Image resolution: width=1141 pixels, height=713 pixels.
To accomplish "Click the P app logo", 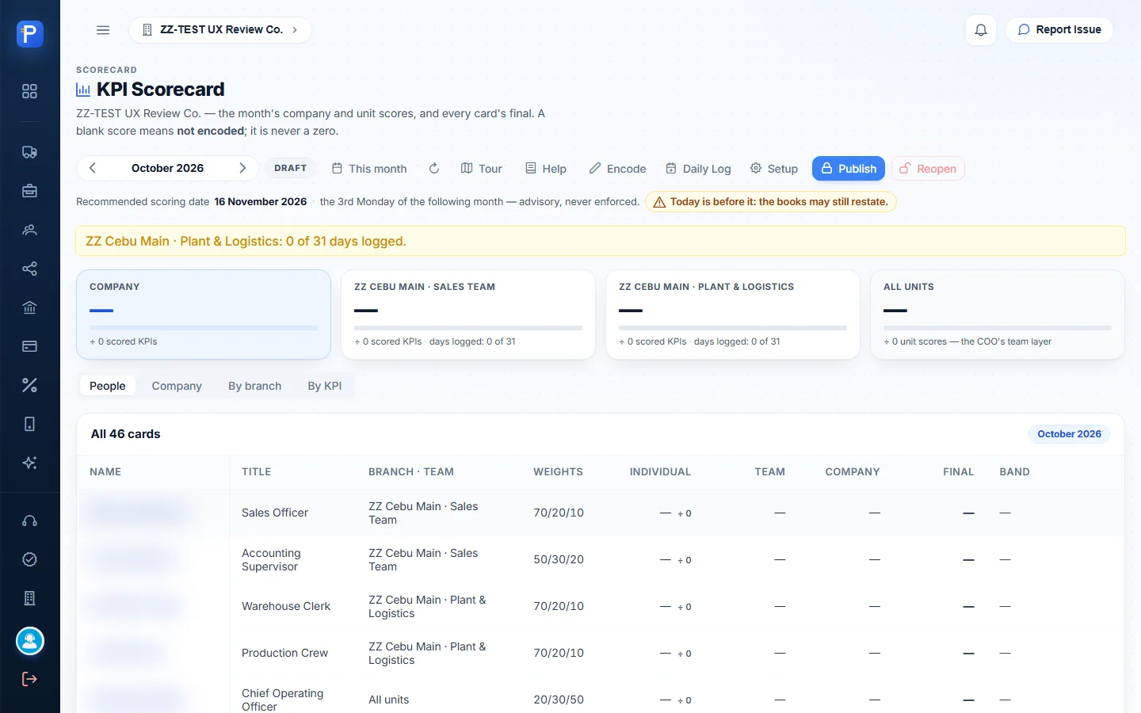I will [30, 34].
